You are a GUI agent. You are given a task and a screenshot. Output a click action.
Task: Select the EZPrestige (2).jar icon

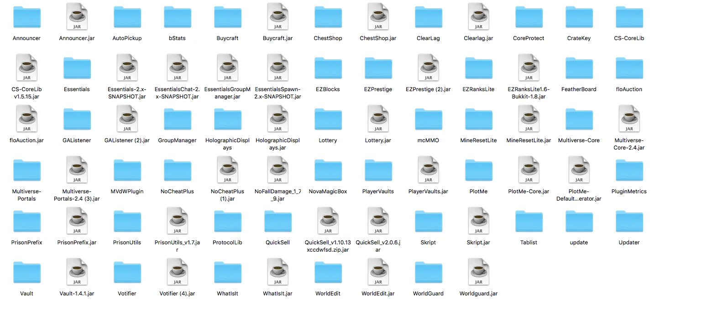[428, 67]
